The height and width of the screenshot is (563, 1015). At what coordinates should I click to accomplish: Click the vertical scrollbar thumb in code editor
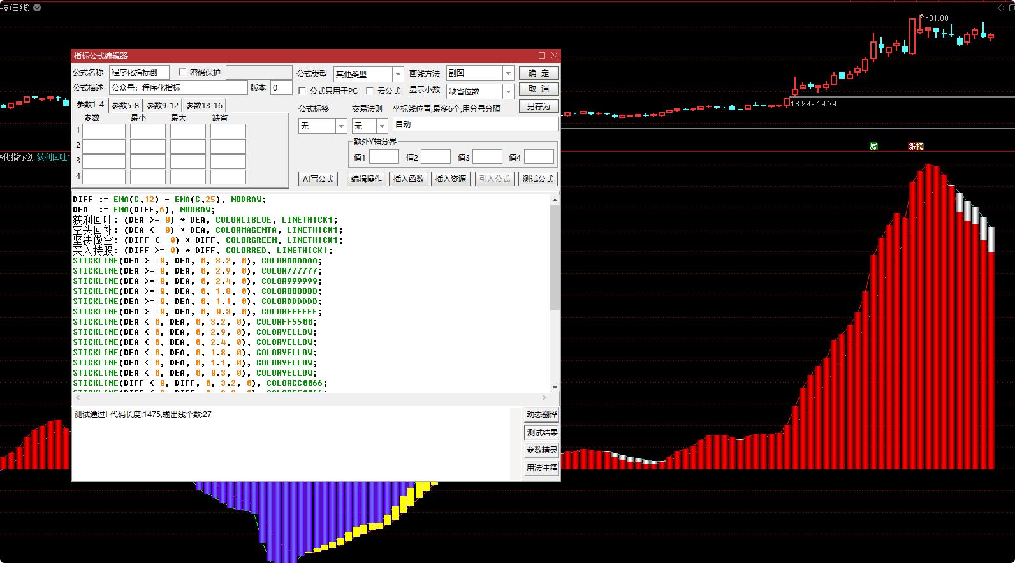click(x=555, y=255)
